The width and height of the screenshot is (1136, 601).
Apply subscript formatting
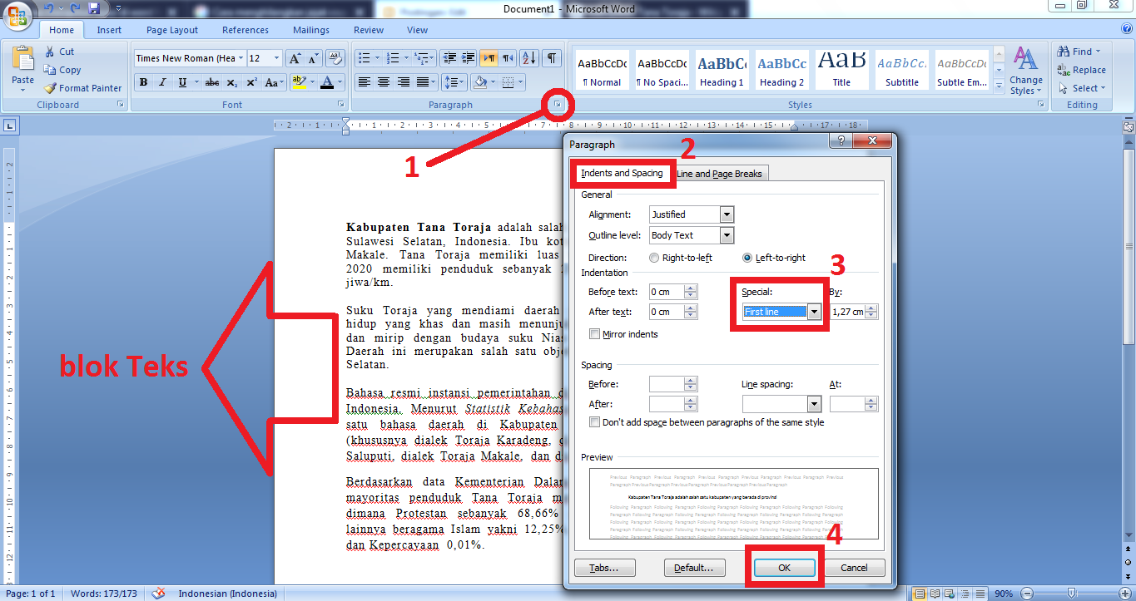[x=233, y=81]
